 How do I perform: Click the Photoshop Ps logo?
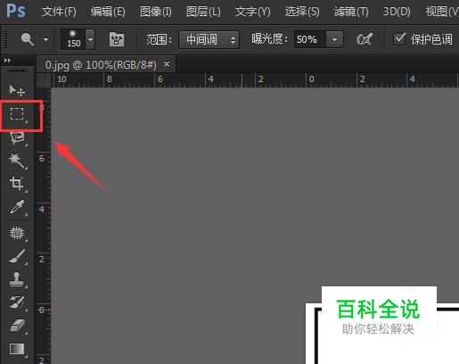pyautogui.click(x=16, y=11)
